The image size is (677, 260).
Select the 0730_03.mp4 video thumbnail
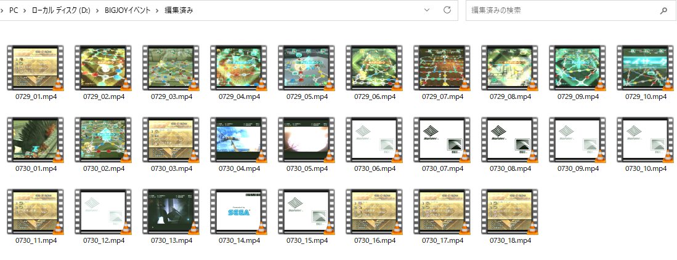click(x=171, y=140)
